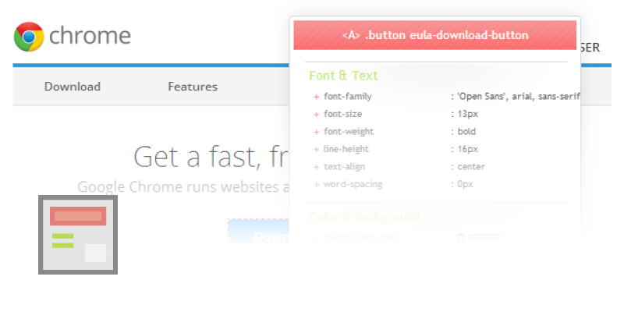This screenshot has height=312, width=624.
Task: Open the Download nav tab
Action: [73, 87]
